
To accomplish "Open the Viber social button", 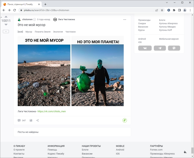I will pyautogui.click(x=174, y=48).
